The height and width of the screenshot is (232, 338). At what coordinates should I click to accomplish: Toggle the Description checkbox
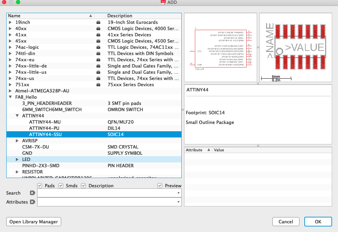click(83, 186)
